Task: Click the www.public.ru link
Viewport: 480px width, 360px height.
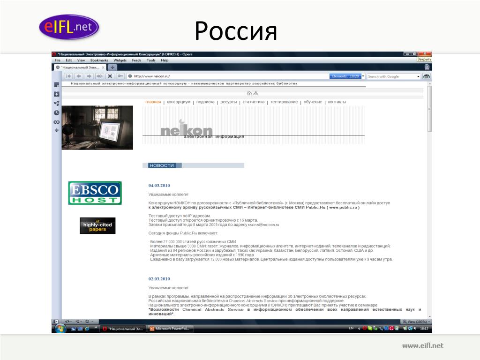Action: point(343,207)
